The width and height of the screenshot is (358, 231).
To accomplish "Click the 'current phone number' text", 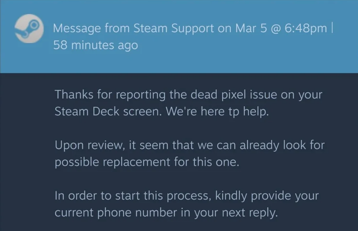I will [116, 213].
